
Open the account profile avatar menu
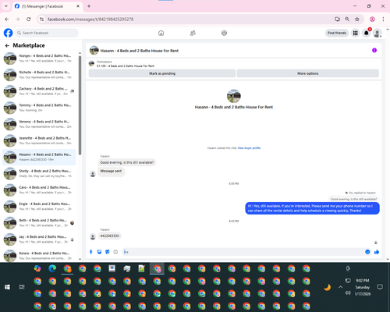click(x=378, y=33)
